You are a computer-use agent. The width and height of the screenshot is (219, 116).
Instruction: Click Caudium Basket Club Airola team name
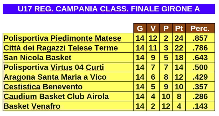click(56, 96)
